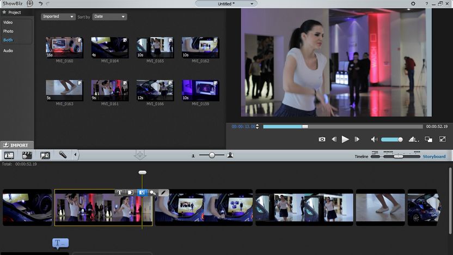Open the Imported filter dropdown

58,17
